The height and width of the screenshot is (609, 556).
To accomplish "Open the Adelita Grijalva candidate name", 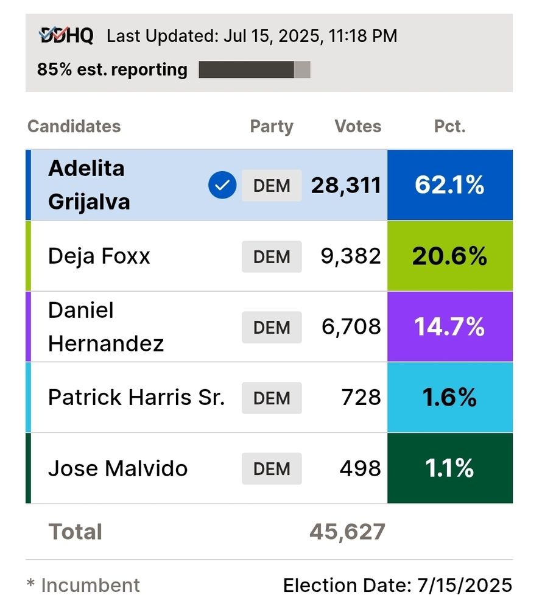I will point(89,185).
